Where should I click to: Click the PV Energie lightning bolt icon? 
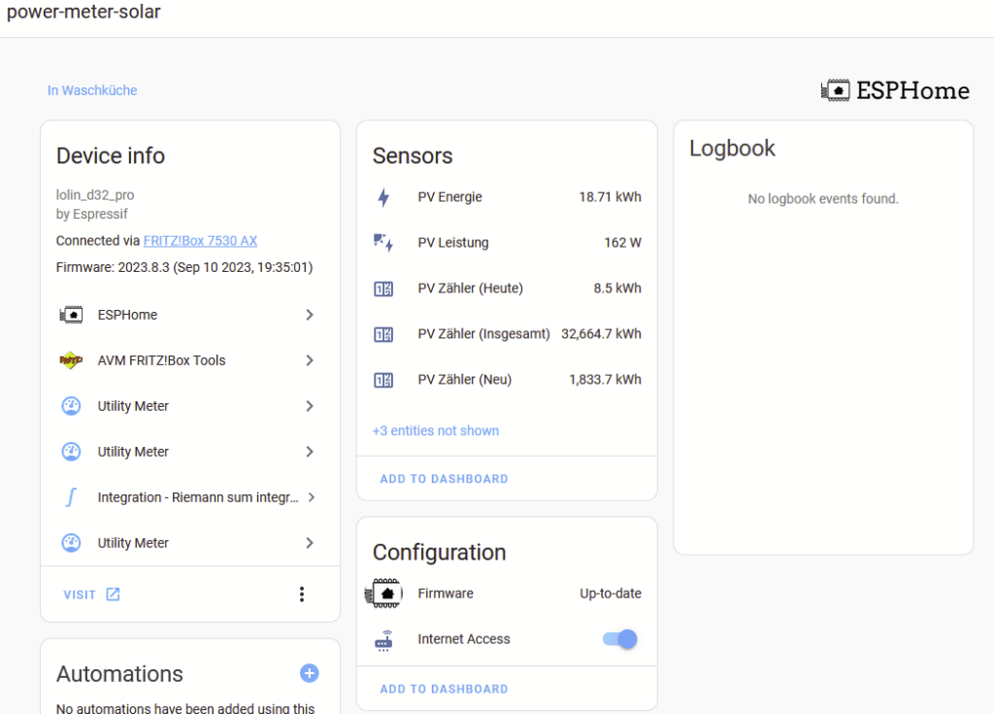383,197
